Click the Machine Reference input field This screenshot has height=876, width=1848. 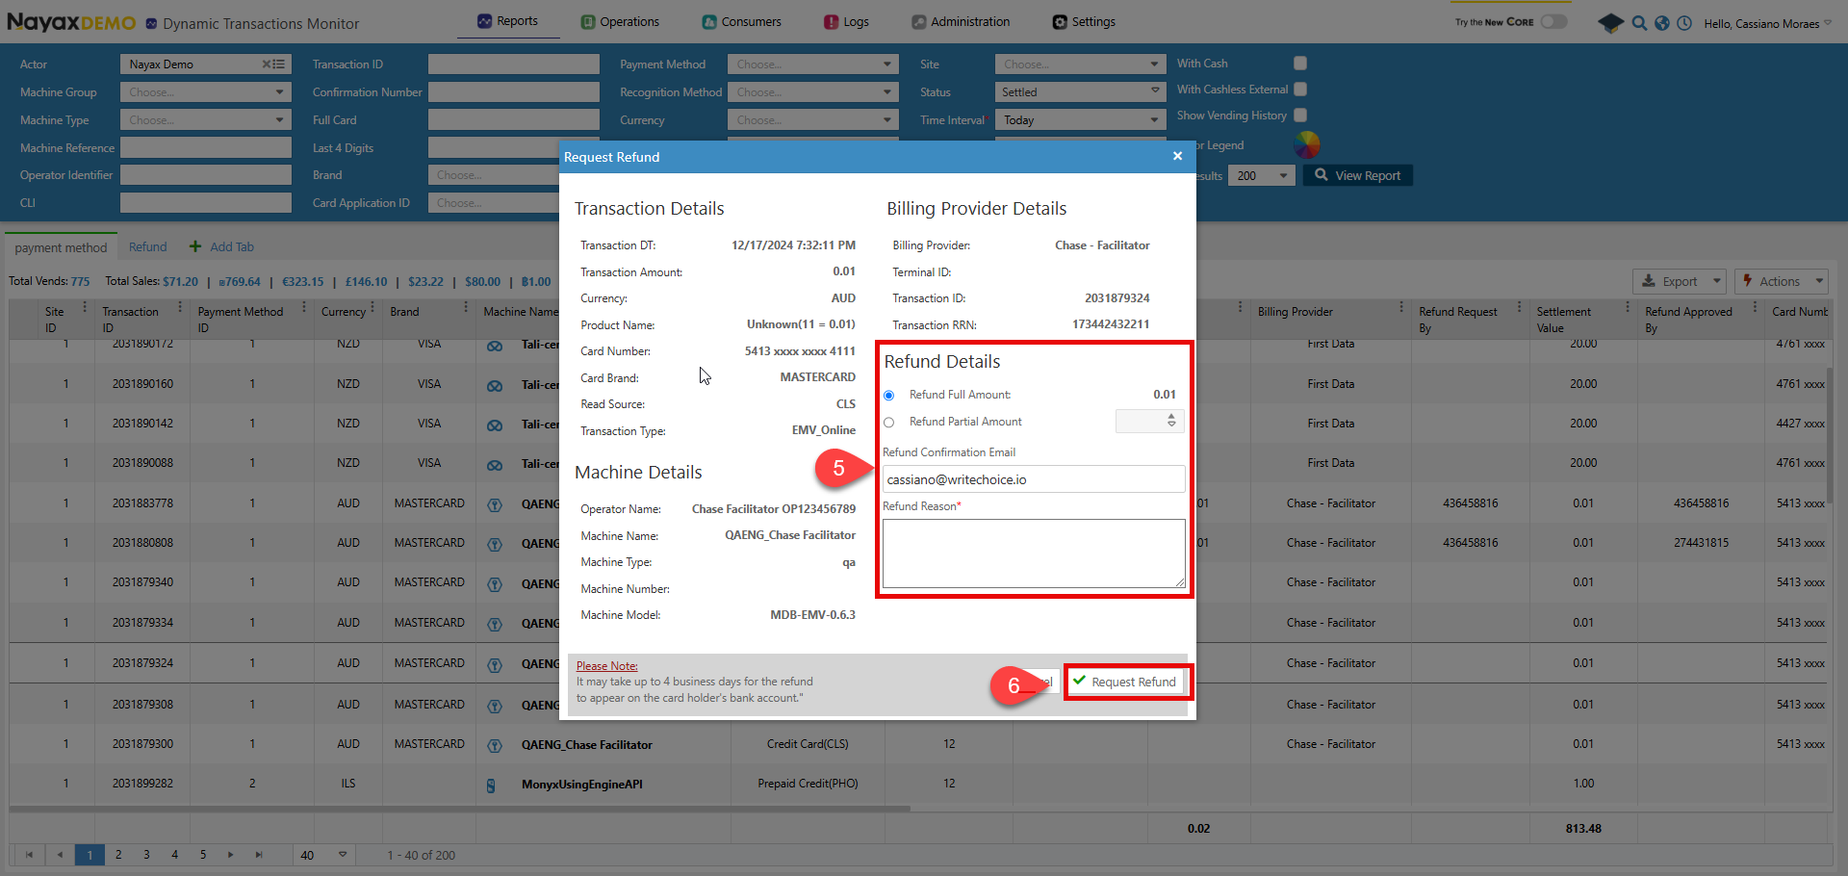pyautogui.click(x=206, y=147)
